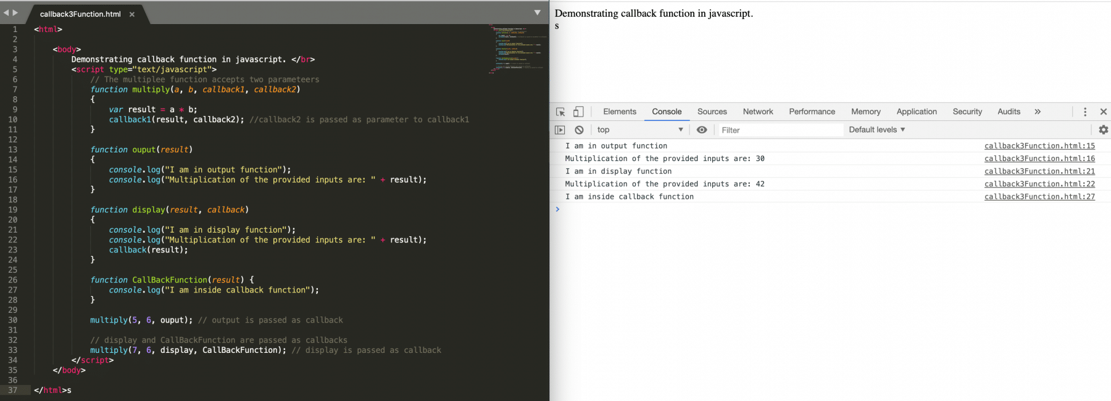
Task: Expand the top JavaScript context selector
Action: point(639,130)
